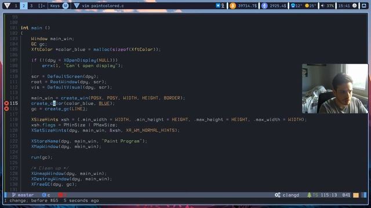Click the error sign on line 116
This screenshot has height=208, width=371.
[x=6, y=109]
